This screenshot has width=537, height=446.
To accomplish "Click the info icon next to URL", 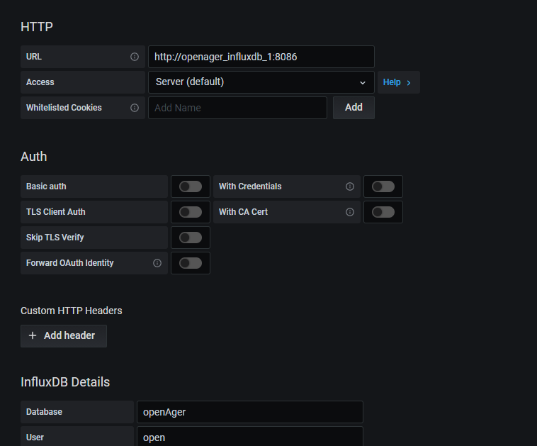I will click(135, 57).
